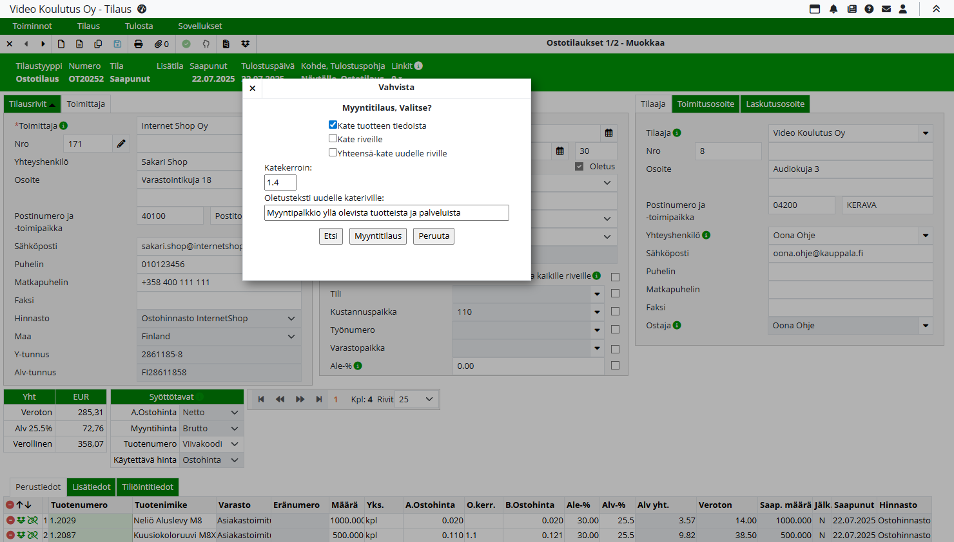Close the Vahvista dialog with the X
Viewport: 954px width, 542px height.
pos(253,88)
